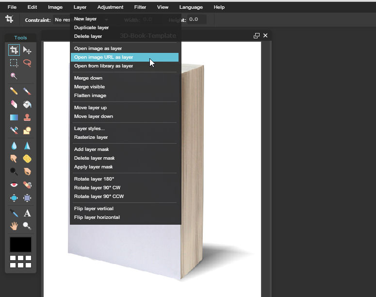Open the Filter menu
Screen dimensions: 376x297
[140, 7]
